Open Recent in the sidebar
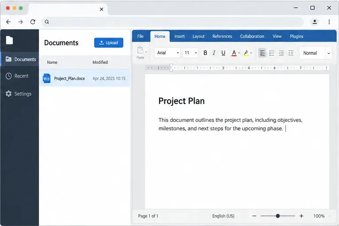This screenshot has height=226, width=339. pyautogui.click(x=20, y=76)
